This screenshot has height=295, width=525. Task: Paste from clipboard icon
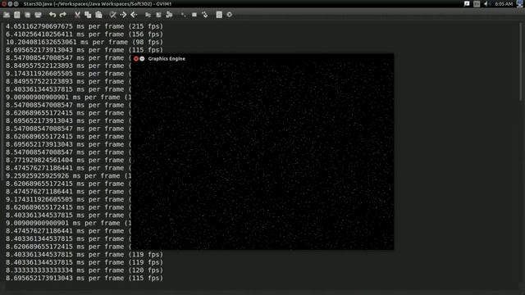pos(98,15)
